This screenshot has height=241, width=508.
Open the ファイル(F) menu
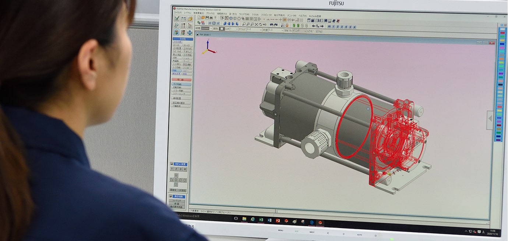178,12
